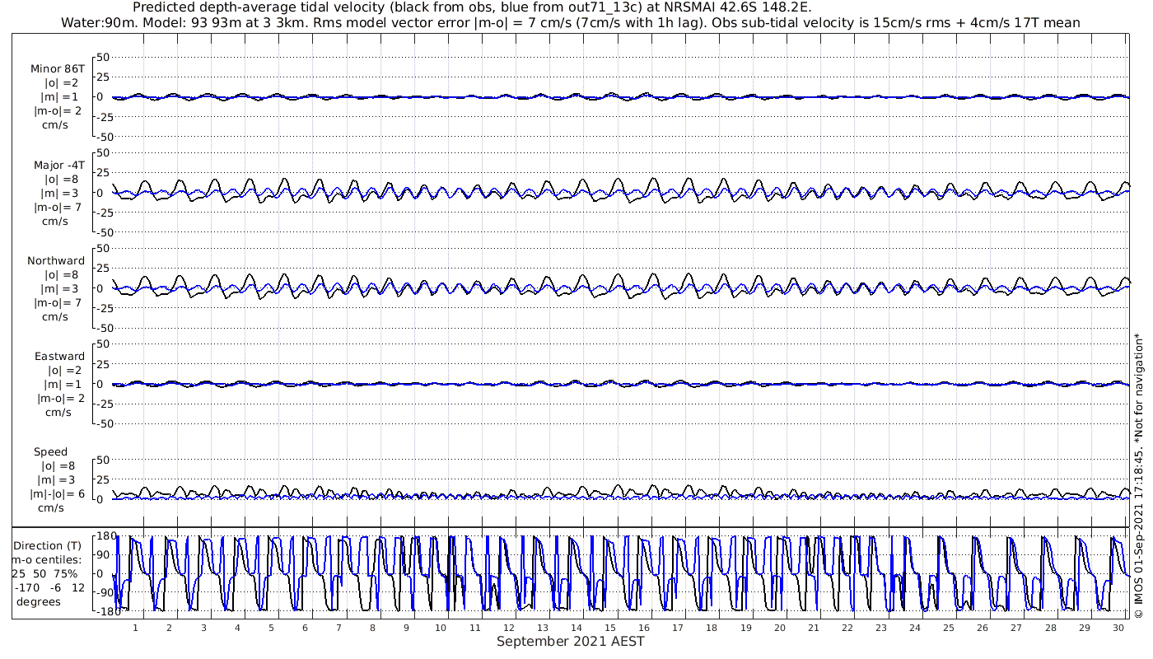Select the '|m|-|o|= 6' speed statistic
Viewport: 1153px width, 659px height.
(58, 494)
